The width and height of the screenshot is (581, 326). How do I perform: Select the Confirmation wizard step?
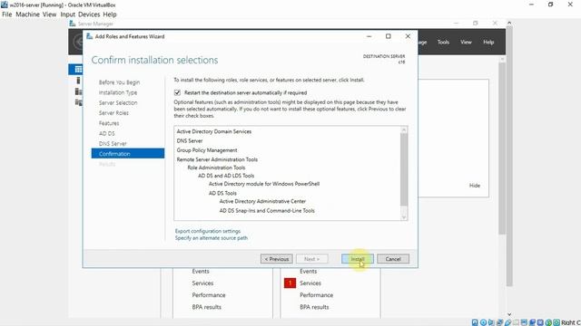pyautogui.click(x=128, y=153)
